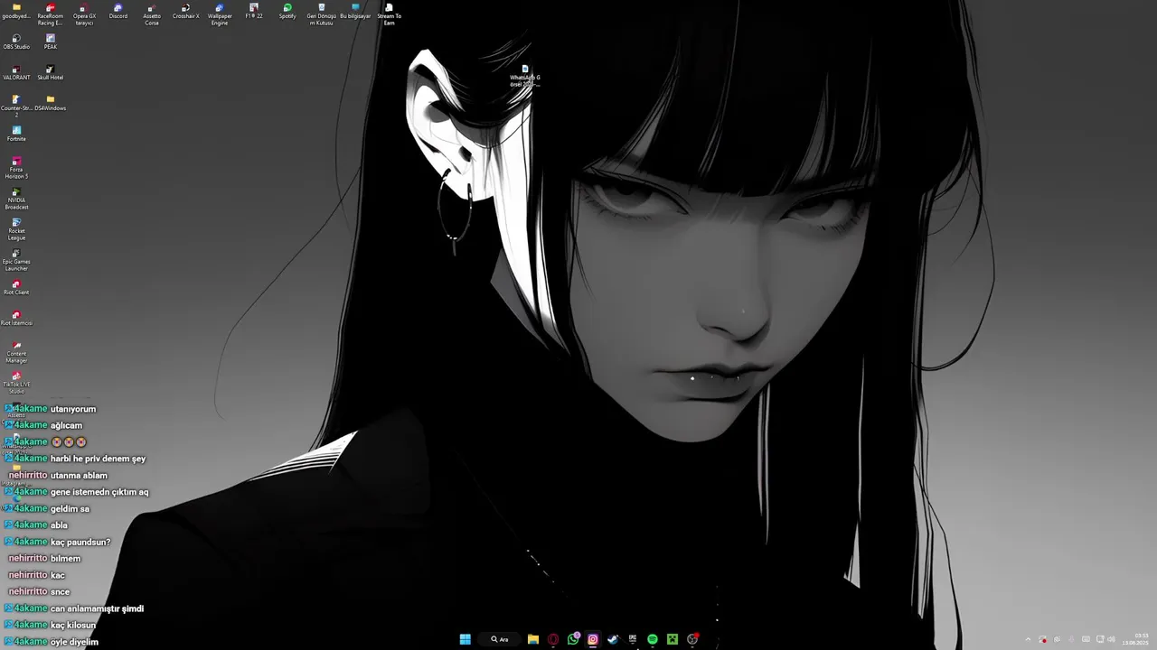
Task: Launch RaceRoom Racing Experience shortcut
Action: [51, 14]
